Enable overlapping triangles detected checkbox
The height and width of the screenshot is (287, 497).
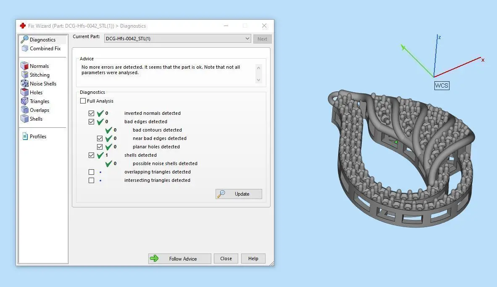[x=91, y=172]
